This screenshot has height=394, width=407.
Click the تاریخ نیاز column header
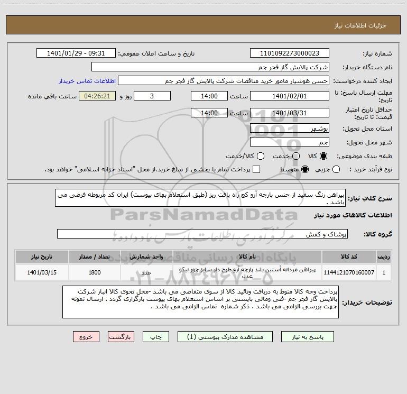tap(42, 256)
